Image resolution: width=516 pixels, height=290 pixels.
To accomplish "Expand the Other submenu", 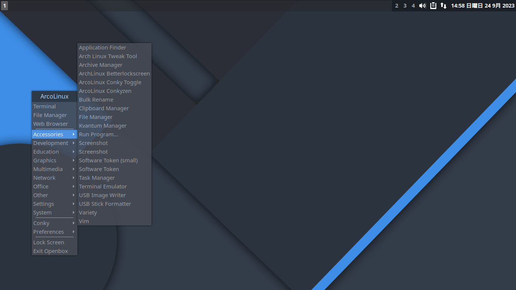I will point(54,195).
